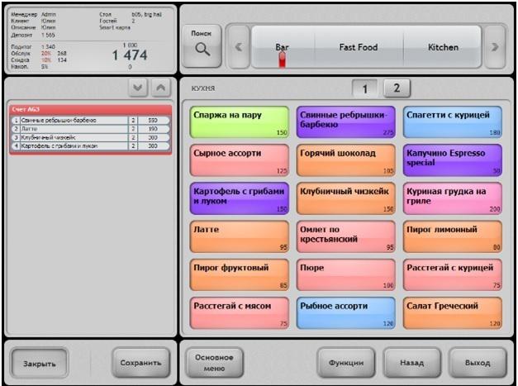This screenshot has width=518, height=386.
Task: Pick the Пюре item
Action: pyautogui.click(x=346, y=274)
